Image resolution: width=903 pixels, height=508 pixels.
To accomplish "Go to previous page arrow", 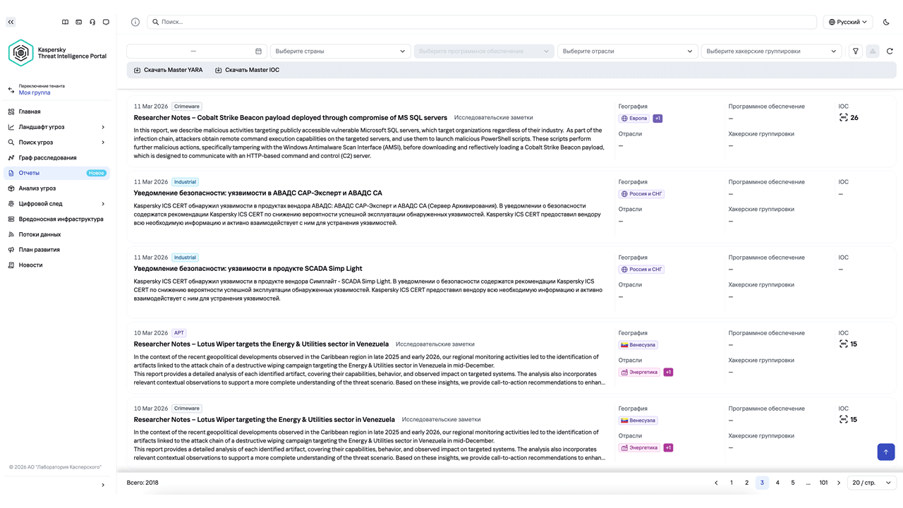I will (x=716, y=483).
